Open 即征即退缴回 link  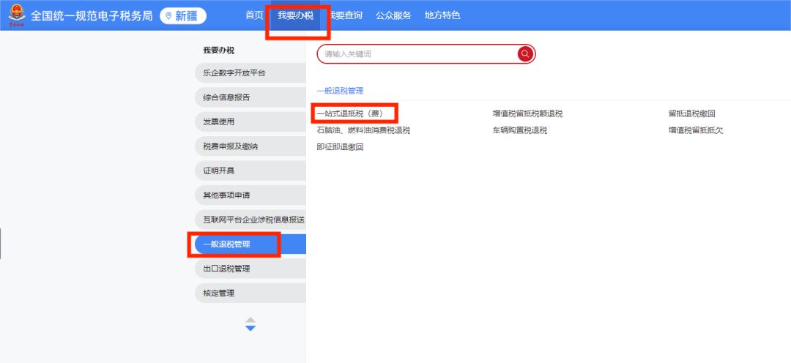coord(340,147)
